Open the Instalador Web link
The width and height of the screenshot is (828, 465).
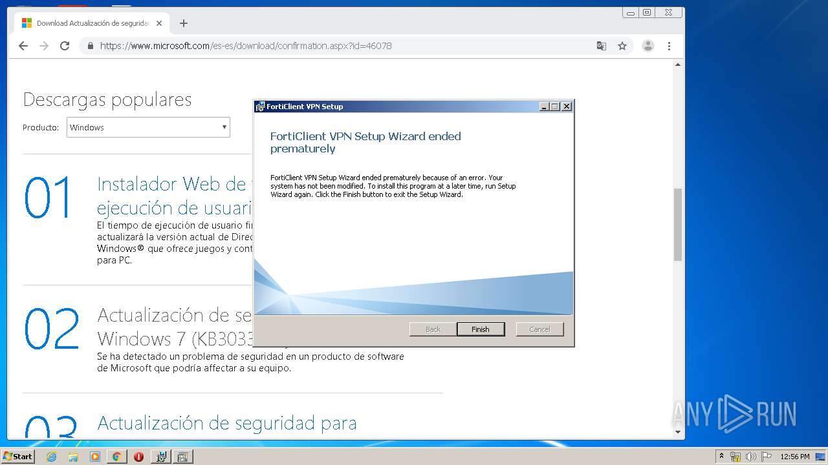(x=175, y=196)
